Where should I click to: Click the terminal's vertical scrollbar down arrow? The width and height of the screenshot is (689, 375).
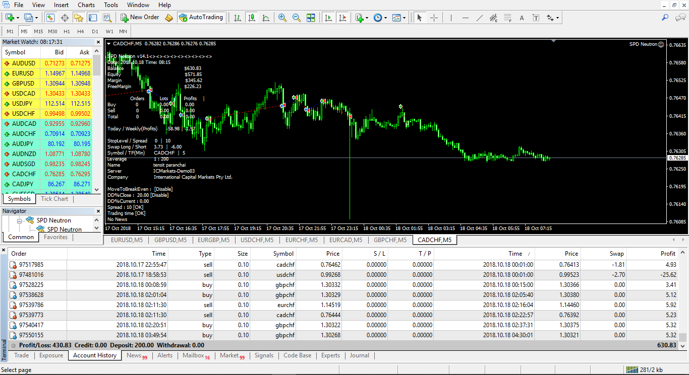683,346
